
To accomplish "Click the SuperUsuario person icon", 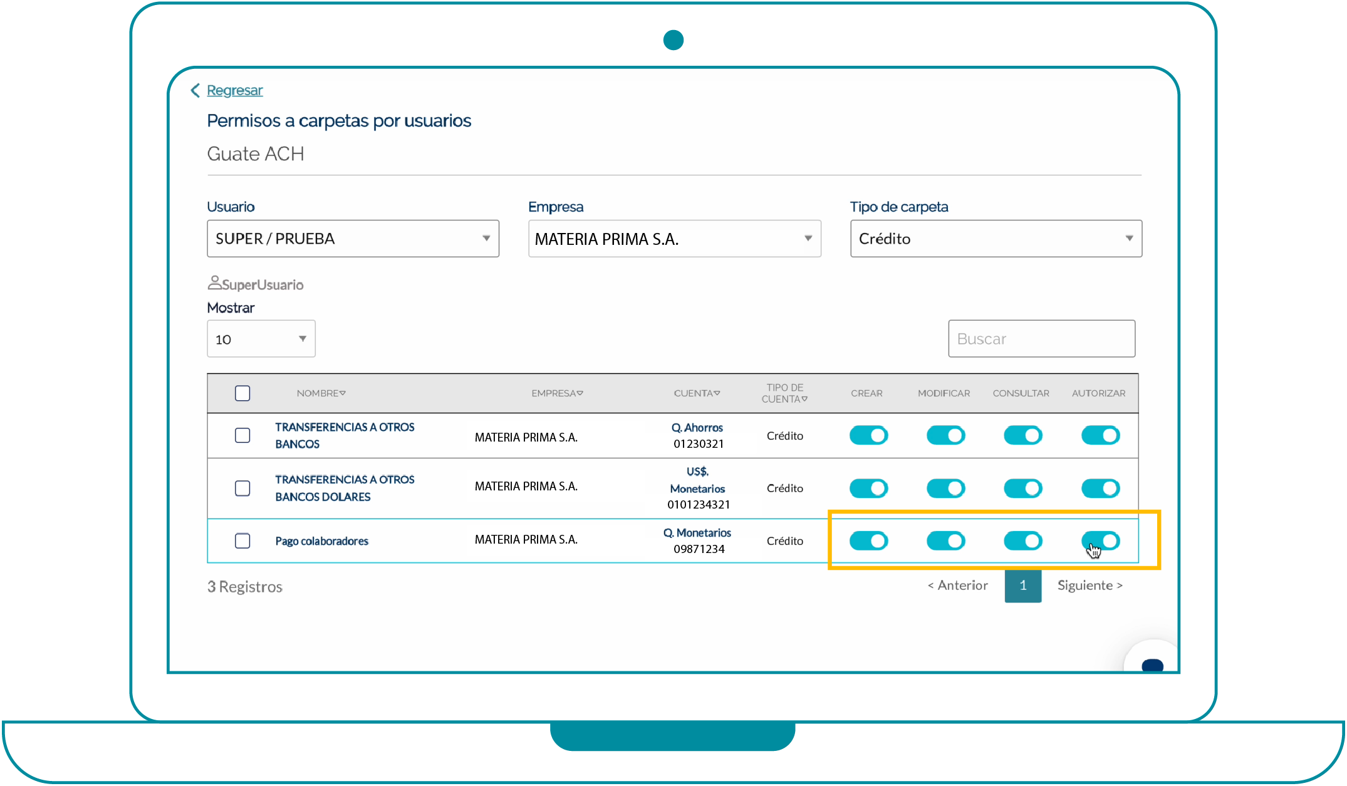I will 214,283.
